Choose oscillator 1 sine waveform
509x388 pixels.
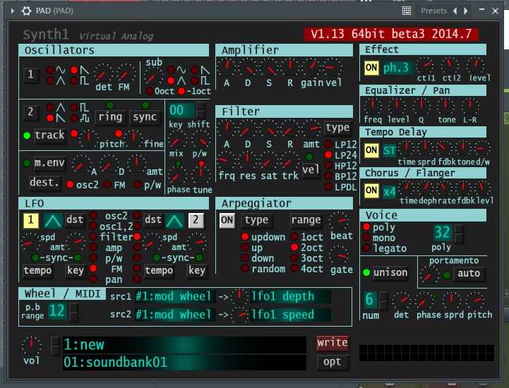point(50,70)
